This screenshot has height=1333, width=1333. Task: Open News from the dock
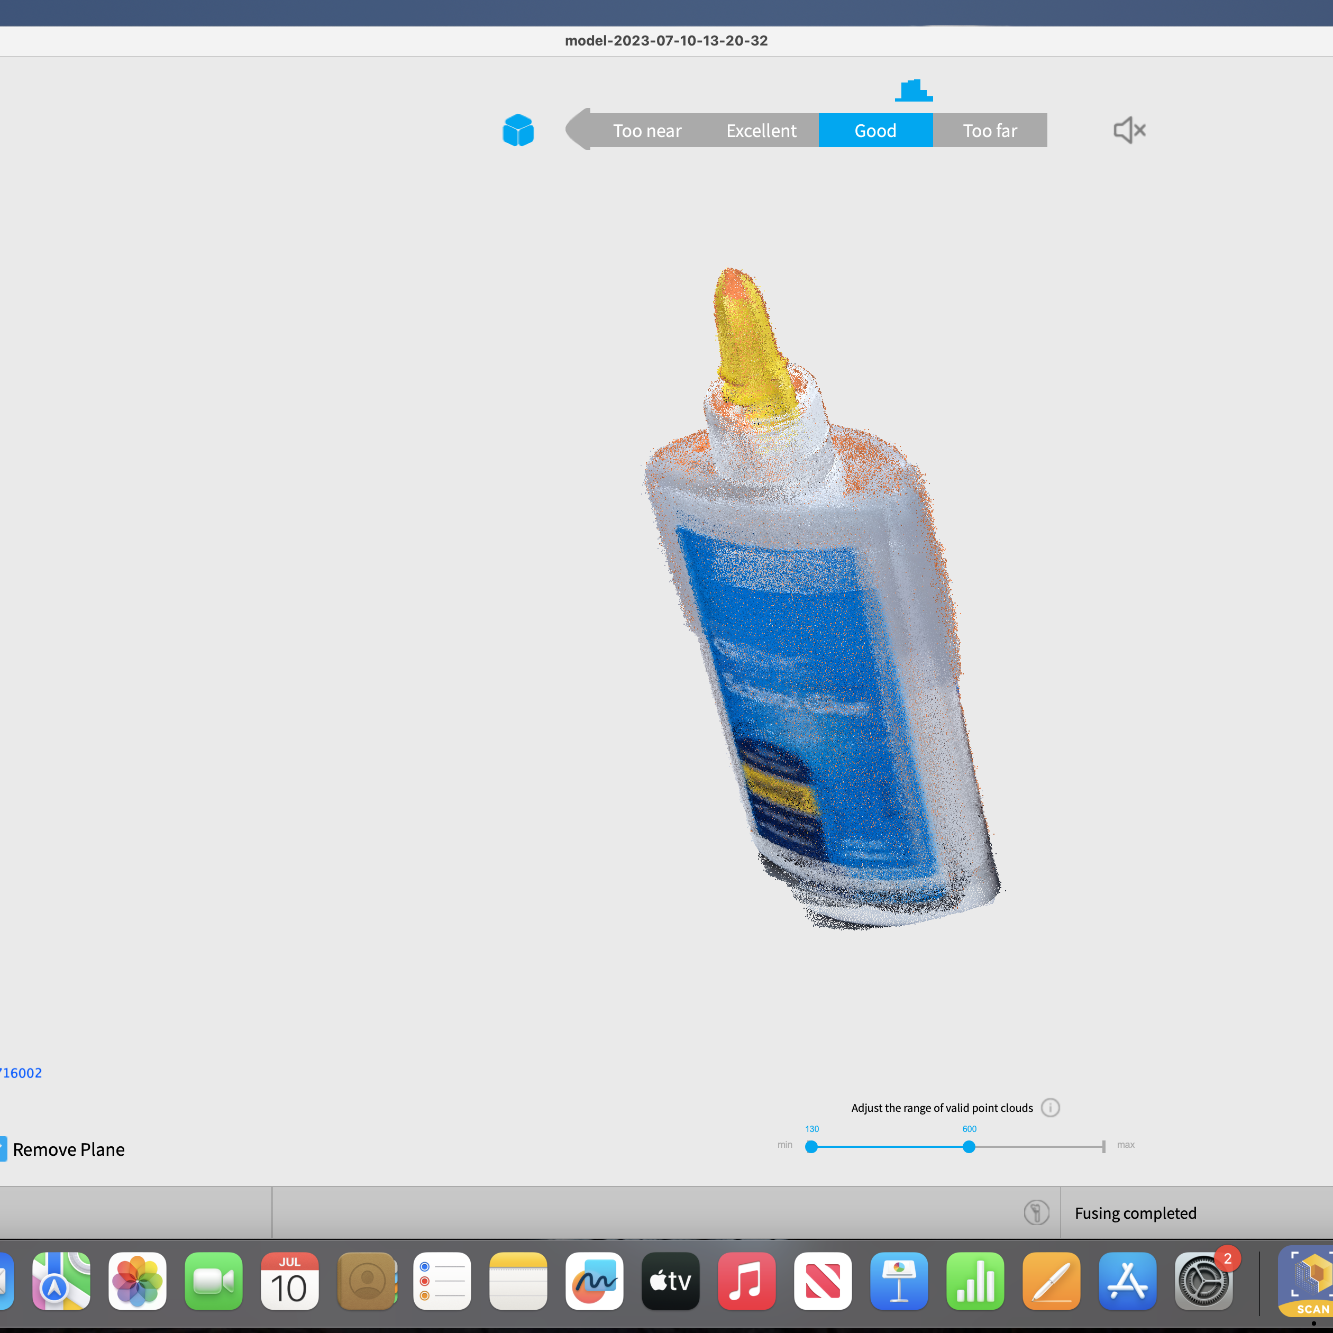[x=823, y=1281]
